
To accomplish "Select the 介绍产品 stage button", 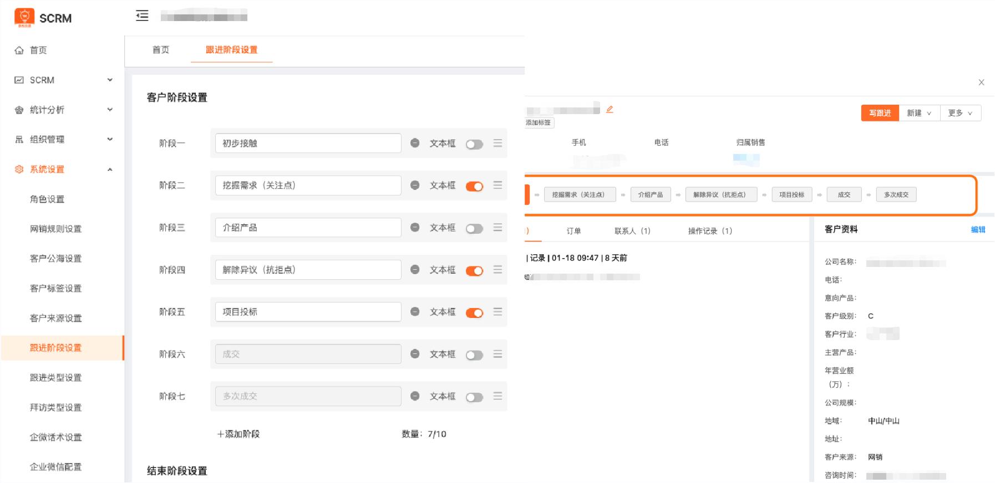I will tap(651, 195).
